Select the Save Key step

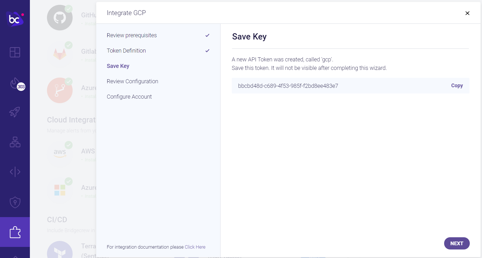[118, 66]
